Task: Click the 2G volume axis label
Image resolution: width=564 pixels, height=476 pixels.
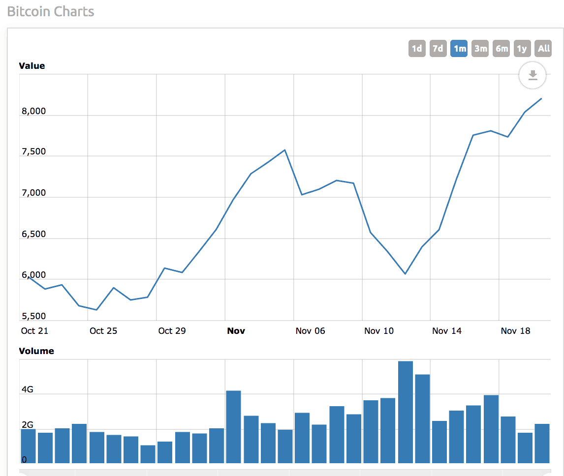Action: (28, 424)
